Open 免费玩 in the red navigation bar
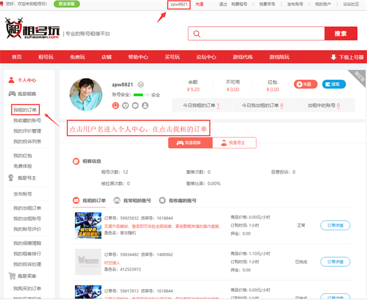 pos(77,57)
